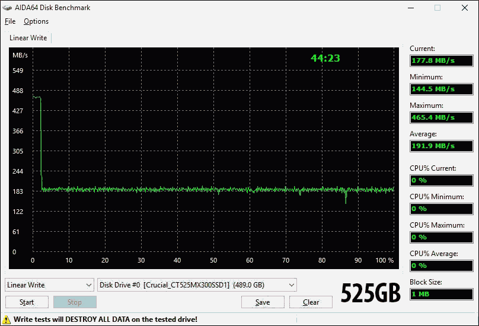Open the Options menu
This screenshot has width=479, height=326.
[36, 21]
